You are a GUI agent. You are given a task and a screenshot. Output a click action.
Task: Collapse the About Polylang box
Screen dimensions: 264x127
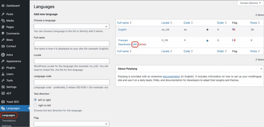point(261,69)
